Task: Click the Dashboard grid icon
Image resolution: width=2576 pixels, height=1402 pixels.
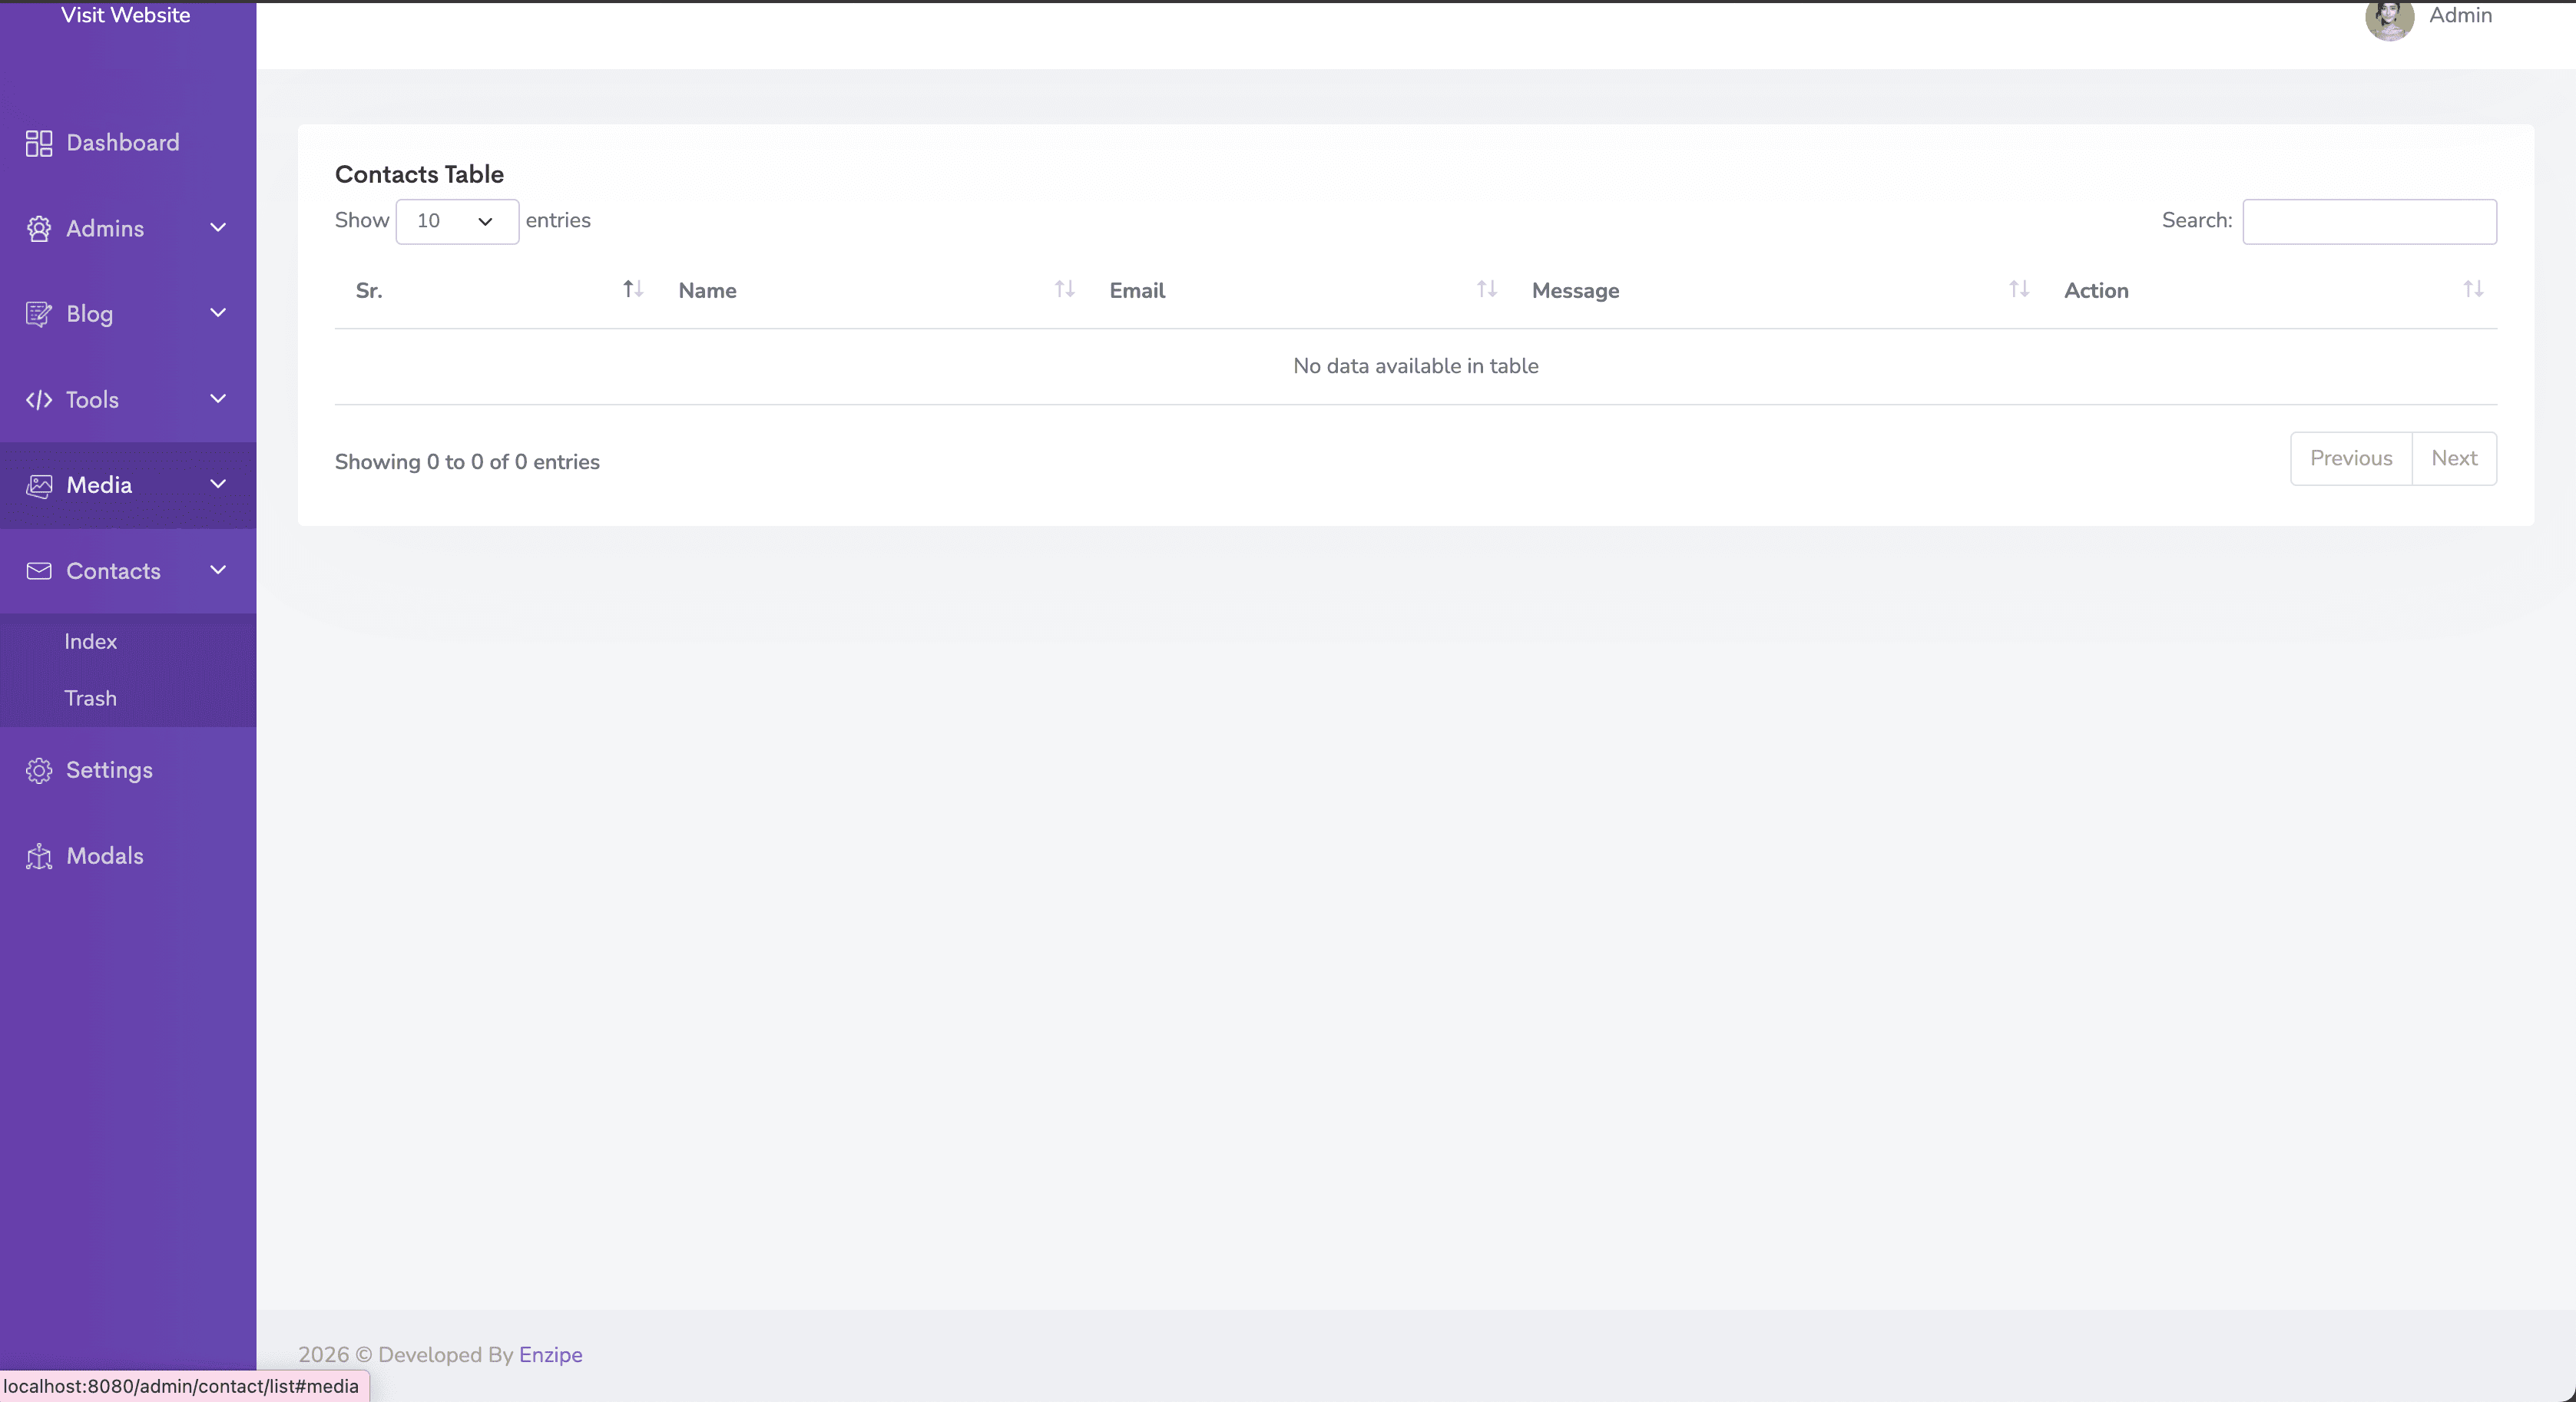Action: pyautogui.click(x=39, y=143)
